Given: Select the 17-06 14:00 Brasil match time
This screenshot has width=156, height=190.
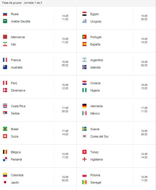Looking at the screenshot, I should (65, 133).
